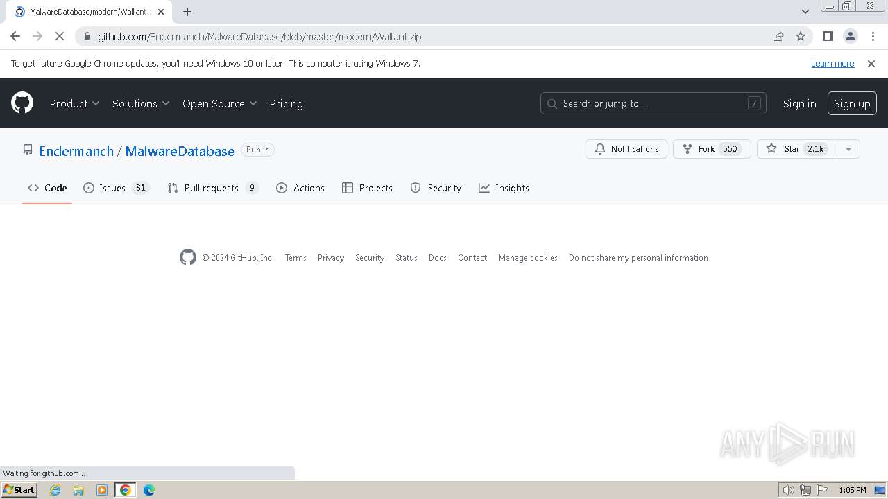Select Chrome icon in taskbar
The width and height of the screenshot is (888, 499).
tap(126, 490)
